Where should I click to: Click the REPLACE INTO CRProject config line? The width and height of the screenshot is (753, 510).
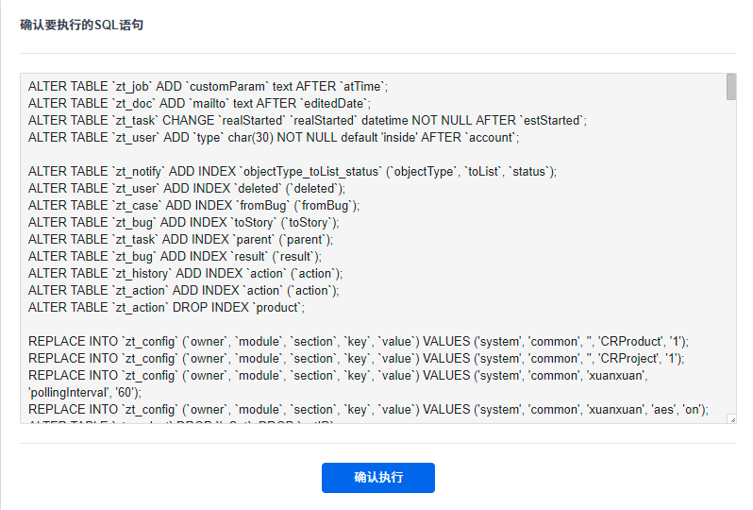[356, 358]
